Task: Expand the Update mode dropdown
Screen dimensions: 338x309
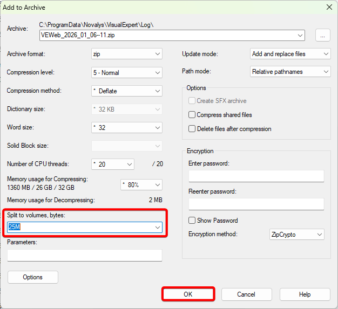Action: point(290,54)
